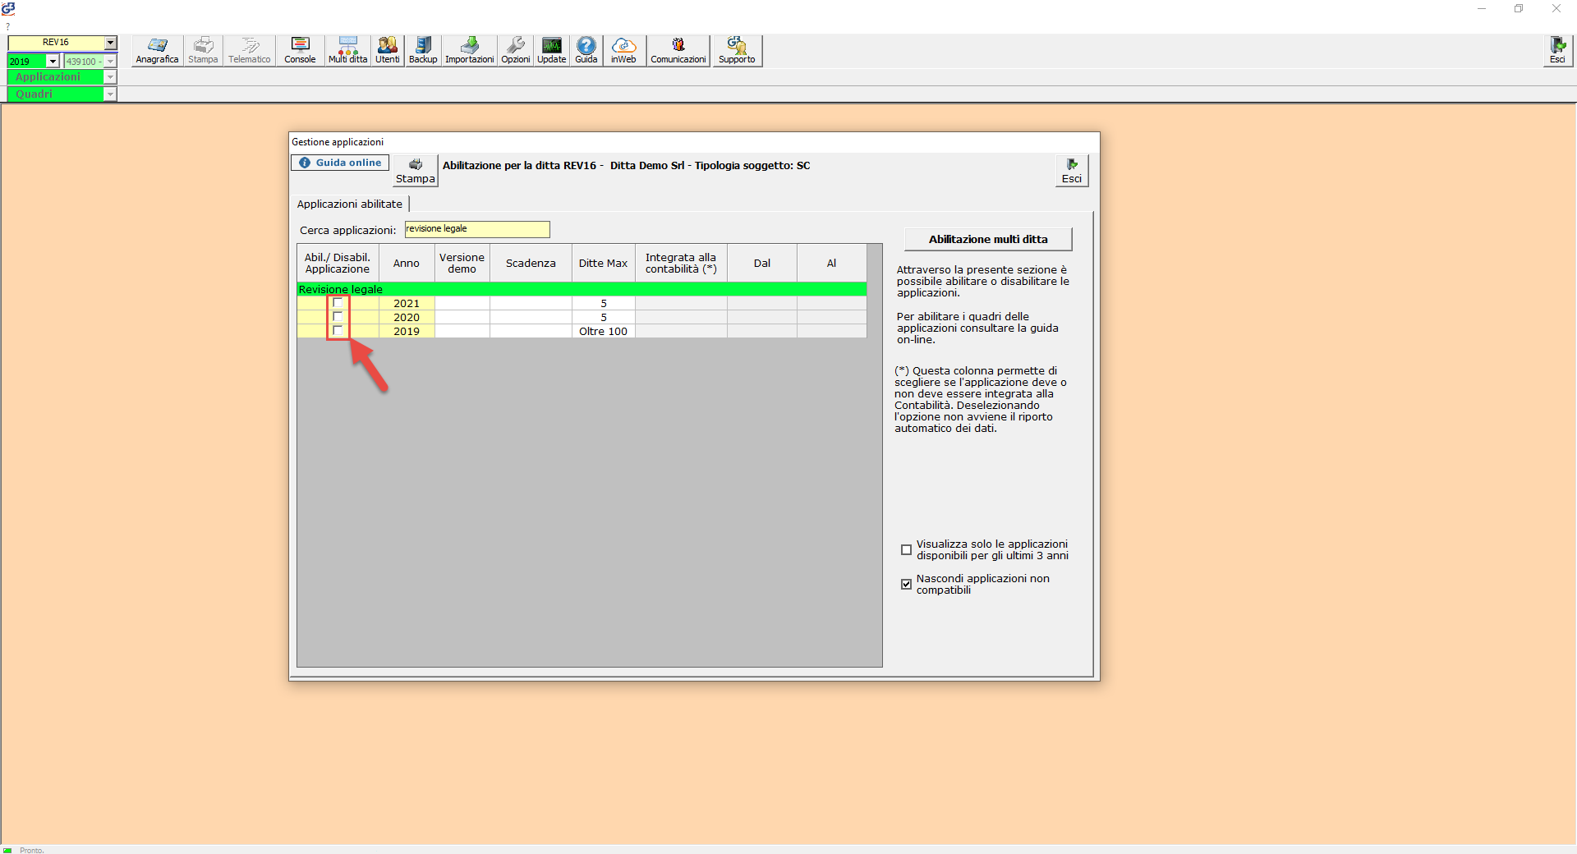
Task: Open the Multi ditta toolbar icon
Action: pos(348,50)
